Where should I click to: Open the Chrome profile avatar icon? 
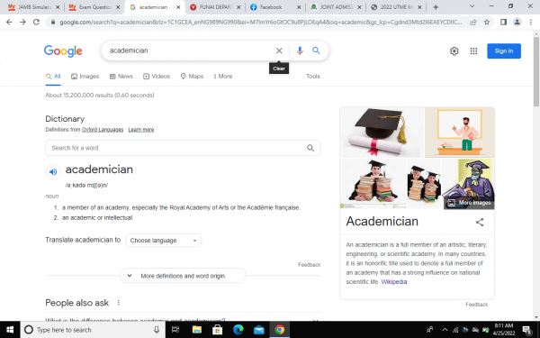point(517,22)
